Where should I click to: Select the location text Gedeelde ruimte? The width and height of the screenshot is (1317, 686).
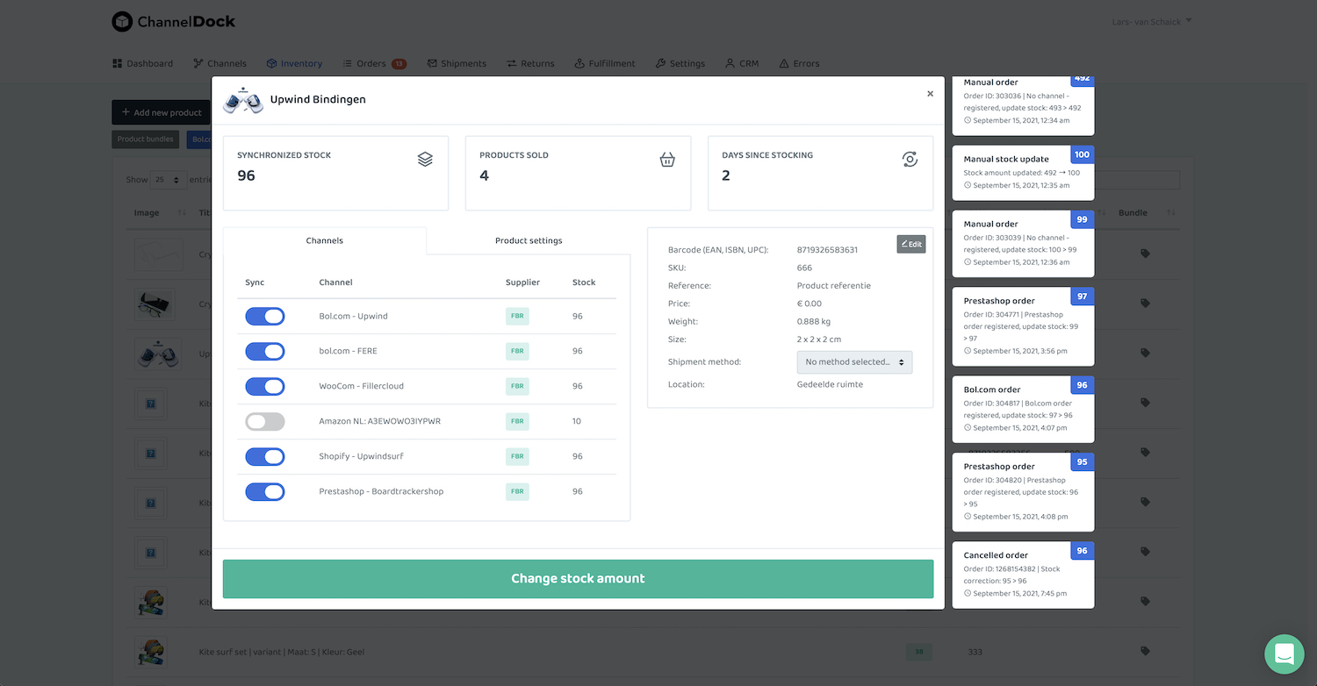pos(830,384)
